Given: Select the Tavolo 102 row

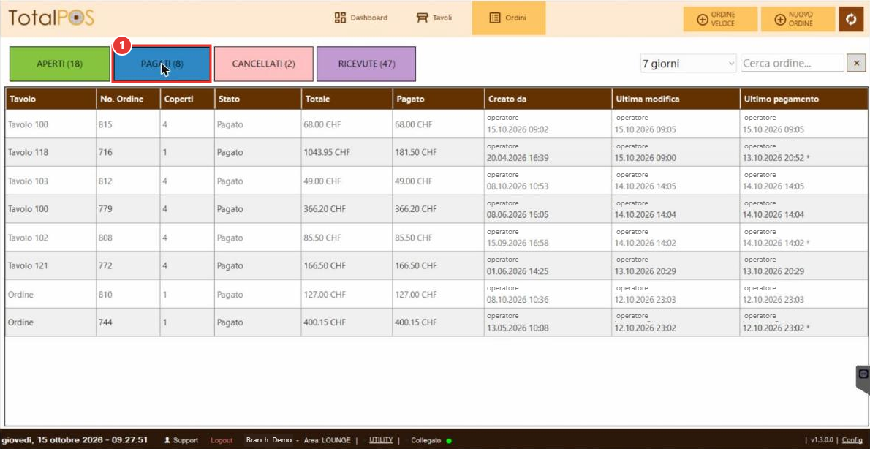Looking at the screenshot, I should coord(436,238).
